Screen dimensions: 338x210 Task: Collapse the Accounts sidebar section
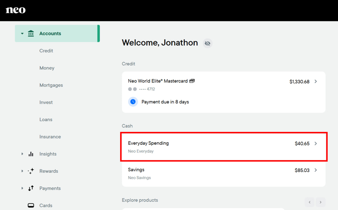[22, 33]
